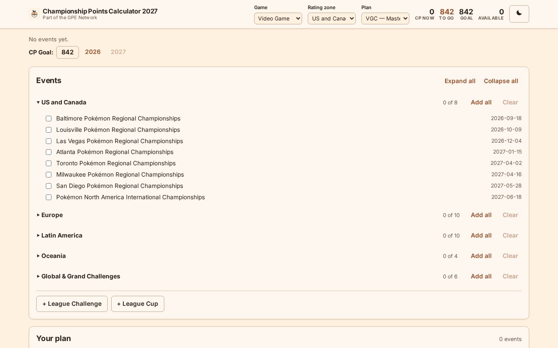The image size is (558, 348).
Task: Expand Global & Grand Challenges section
Action: pos(78,276)
